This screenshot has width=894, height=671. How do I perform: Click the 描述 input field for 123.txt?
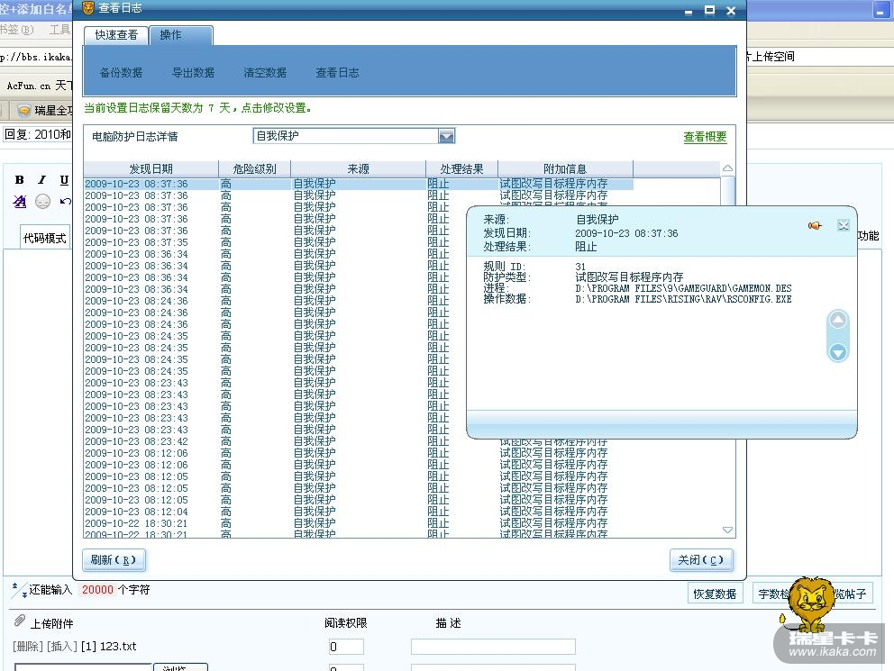click(493, 647)
